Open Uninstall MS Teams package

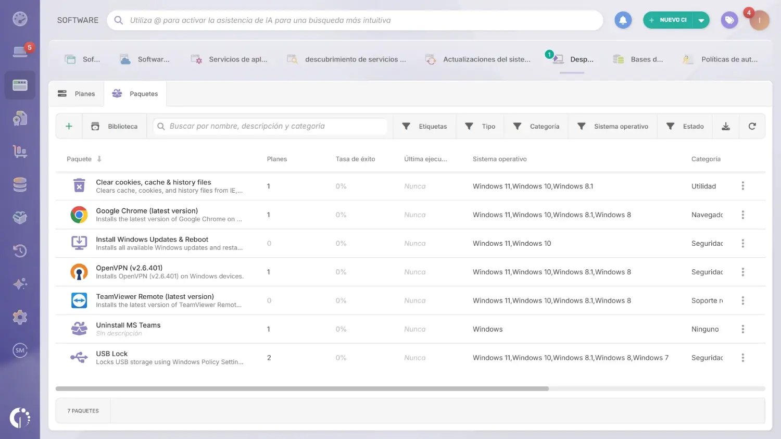point(128,325)
